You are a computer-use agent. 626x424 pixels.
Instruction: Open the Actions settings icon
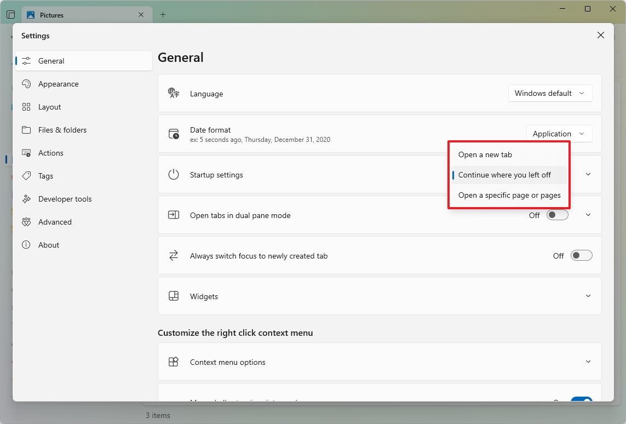pyautogui.click(x=27, y=153)
